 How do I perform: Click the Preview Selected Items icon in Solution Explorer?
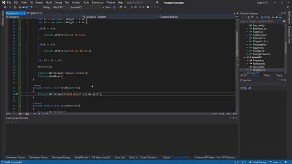pos(280,17)
